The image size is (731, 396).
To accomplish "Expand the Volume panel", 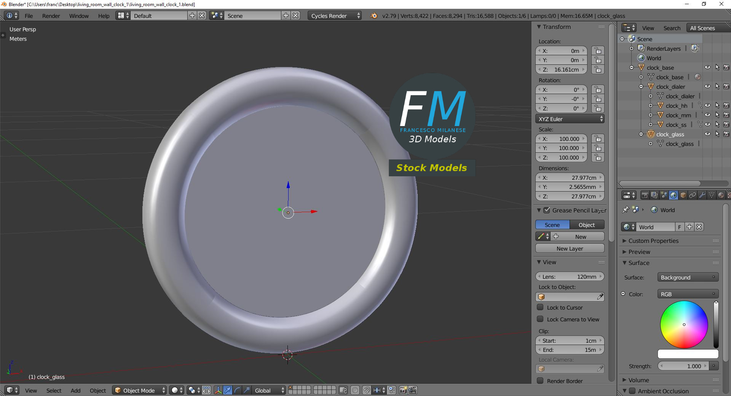I will click(624, 380).
